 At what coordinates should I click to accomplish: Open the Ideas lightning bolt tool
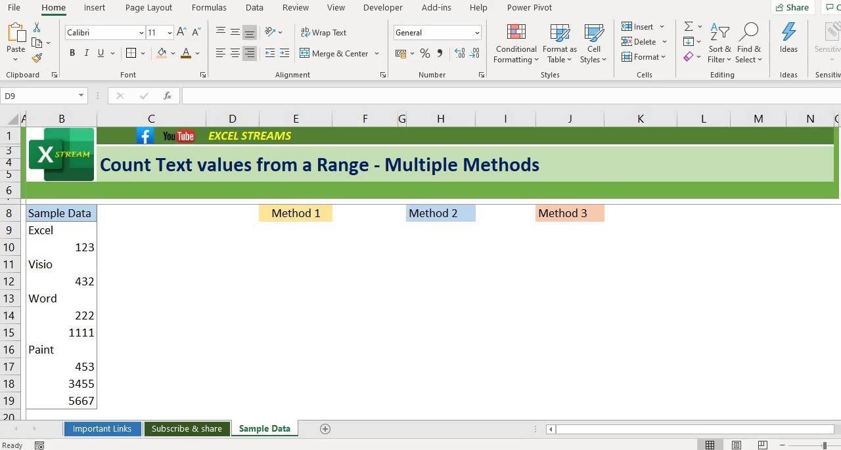(x=788, y=37)
